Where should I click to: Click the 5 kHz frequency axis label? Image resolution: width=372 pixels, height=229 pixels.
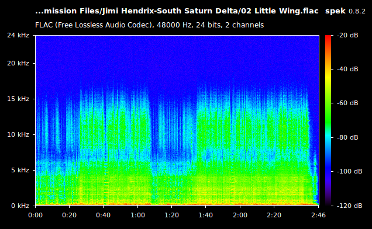click(20, 170)
